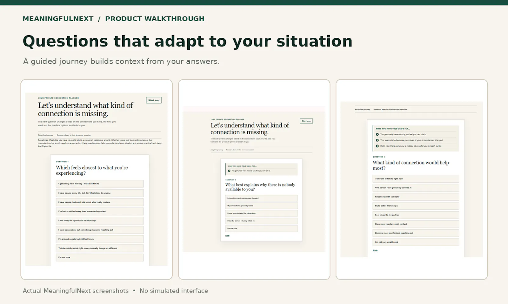Click 'What kind of connection would help most?' heading
Image resolution: width=508 pixels, height=304 pixels.
(411, 165)
